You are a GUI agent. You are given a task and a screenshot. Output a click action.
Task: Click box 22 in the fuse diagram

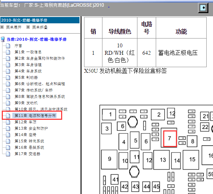[205, 127]
